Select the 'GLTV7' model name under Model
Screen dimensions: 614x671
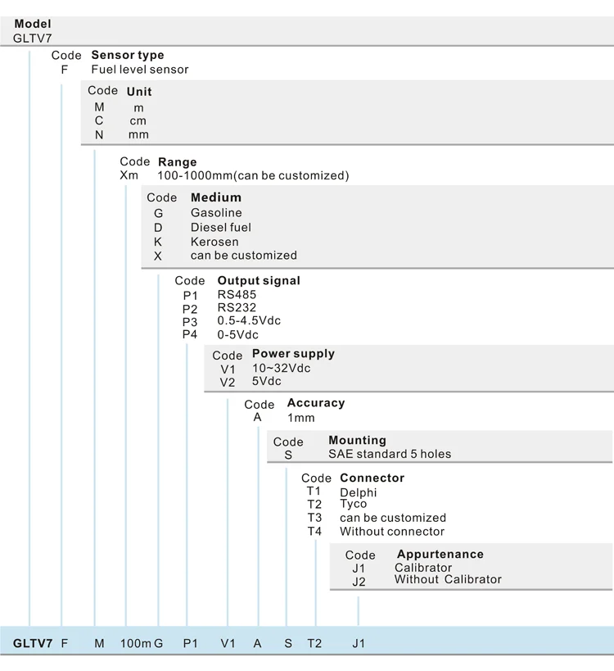tap(33, 39)
